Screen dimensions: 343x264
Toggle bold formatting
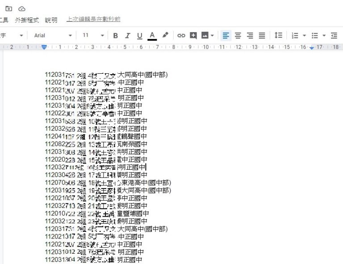pyautogui.click(x=115, y=36)
